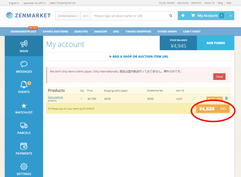This screenshot has width=241, height=177.
Task: Click the plus icon button in header
Action: click(183, 16)
